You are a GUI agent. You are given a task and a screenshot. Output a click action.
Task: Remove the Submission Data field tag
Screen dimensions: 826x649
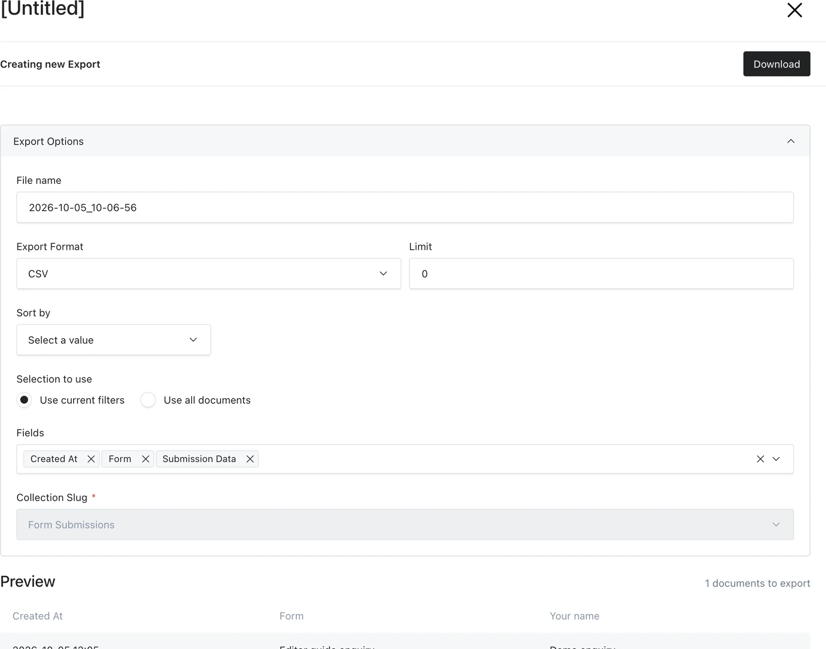(x=250, y=459)
